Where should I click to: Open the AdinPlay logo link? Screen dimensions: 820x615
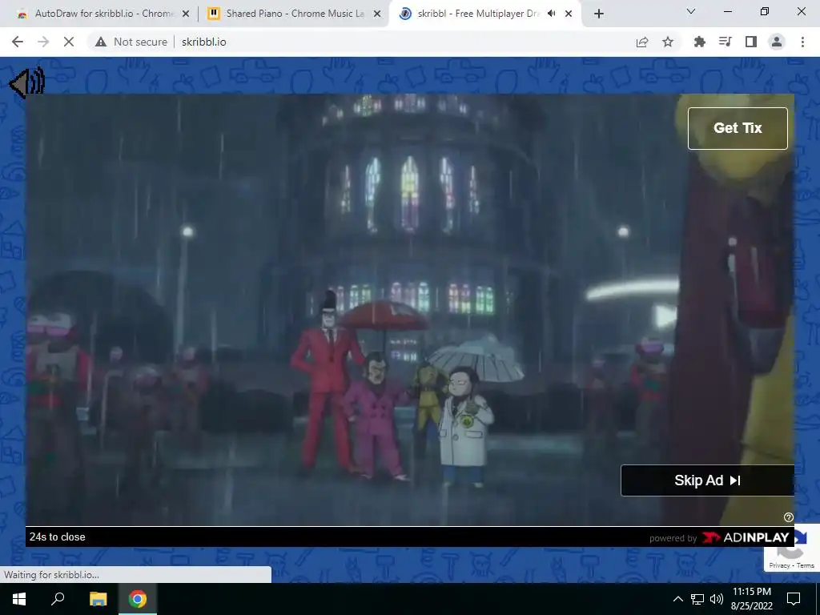point(746,537)
